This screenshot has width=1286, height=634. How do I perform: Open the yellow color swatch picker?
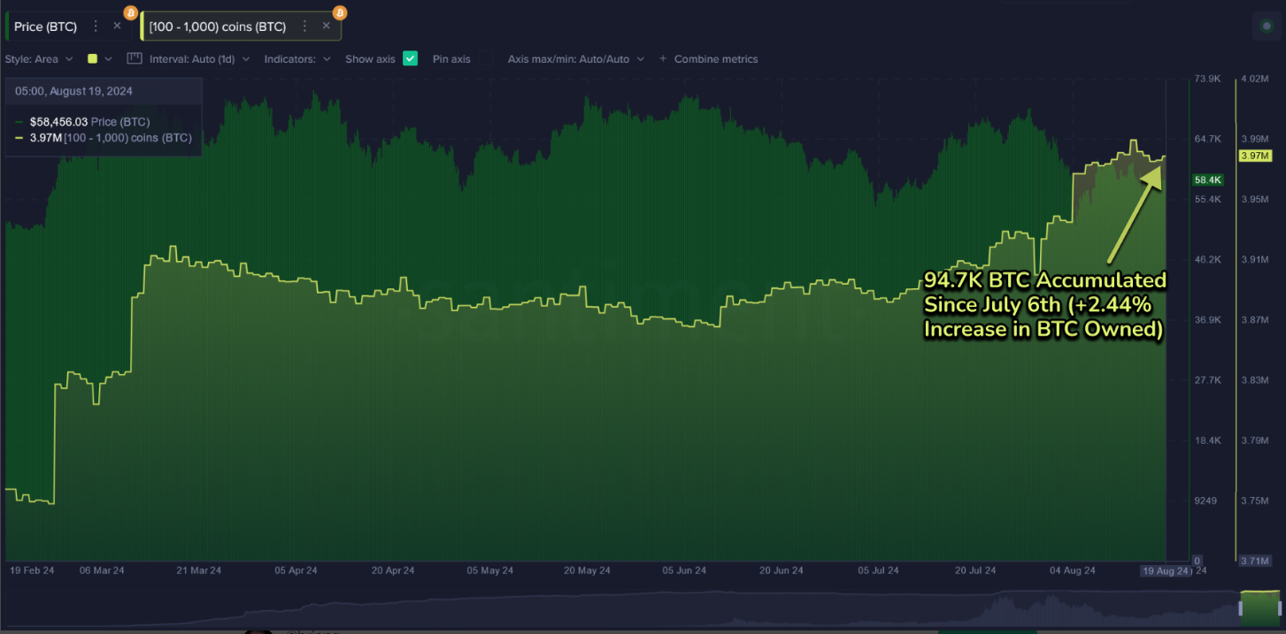(94, 58)
